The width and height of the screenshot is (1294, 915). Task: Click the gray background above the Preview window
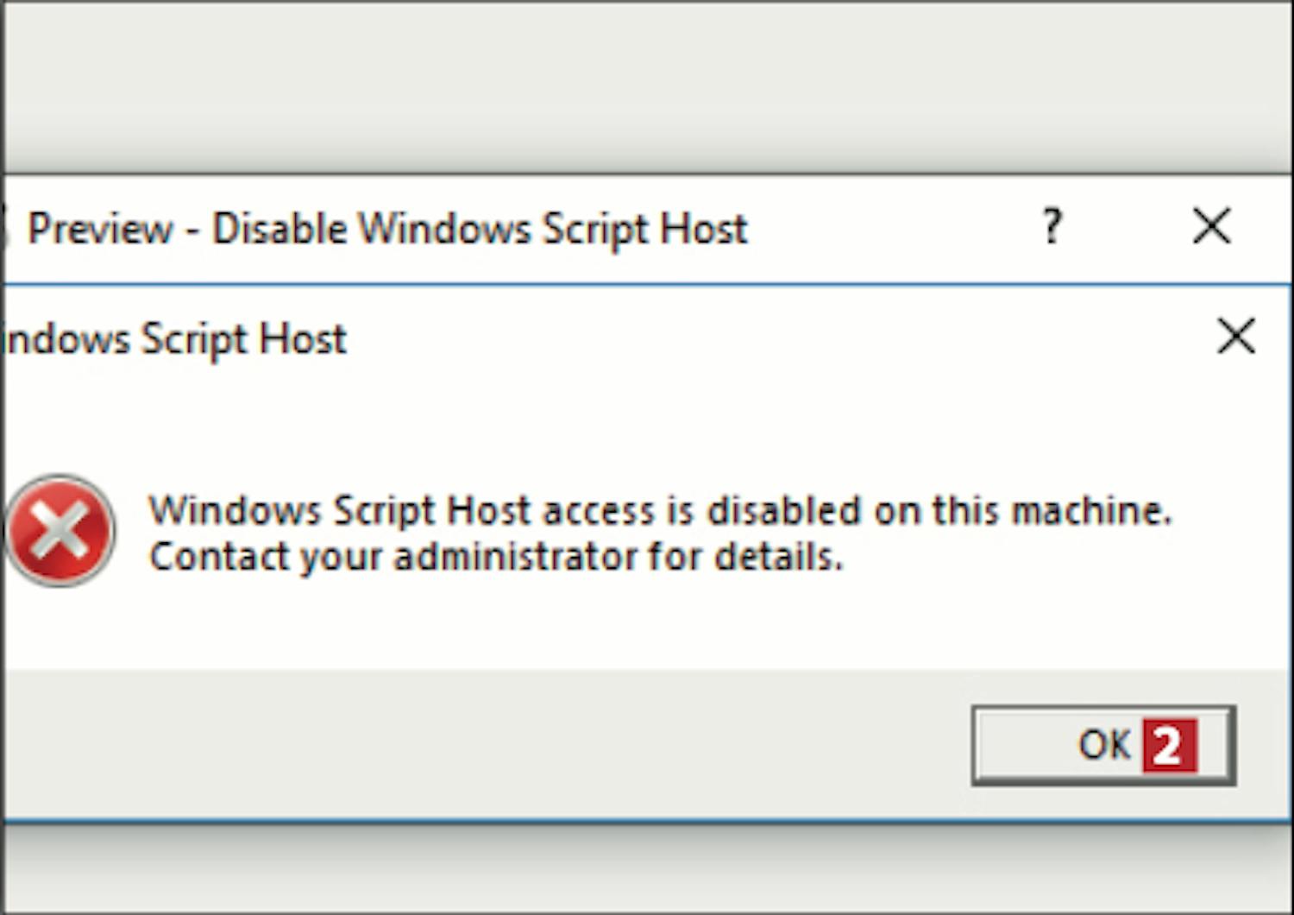(647, 86)
